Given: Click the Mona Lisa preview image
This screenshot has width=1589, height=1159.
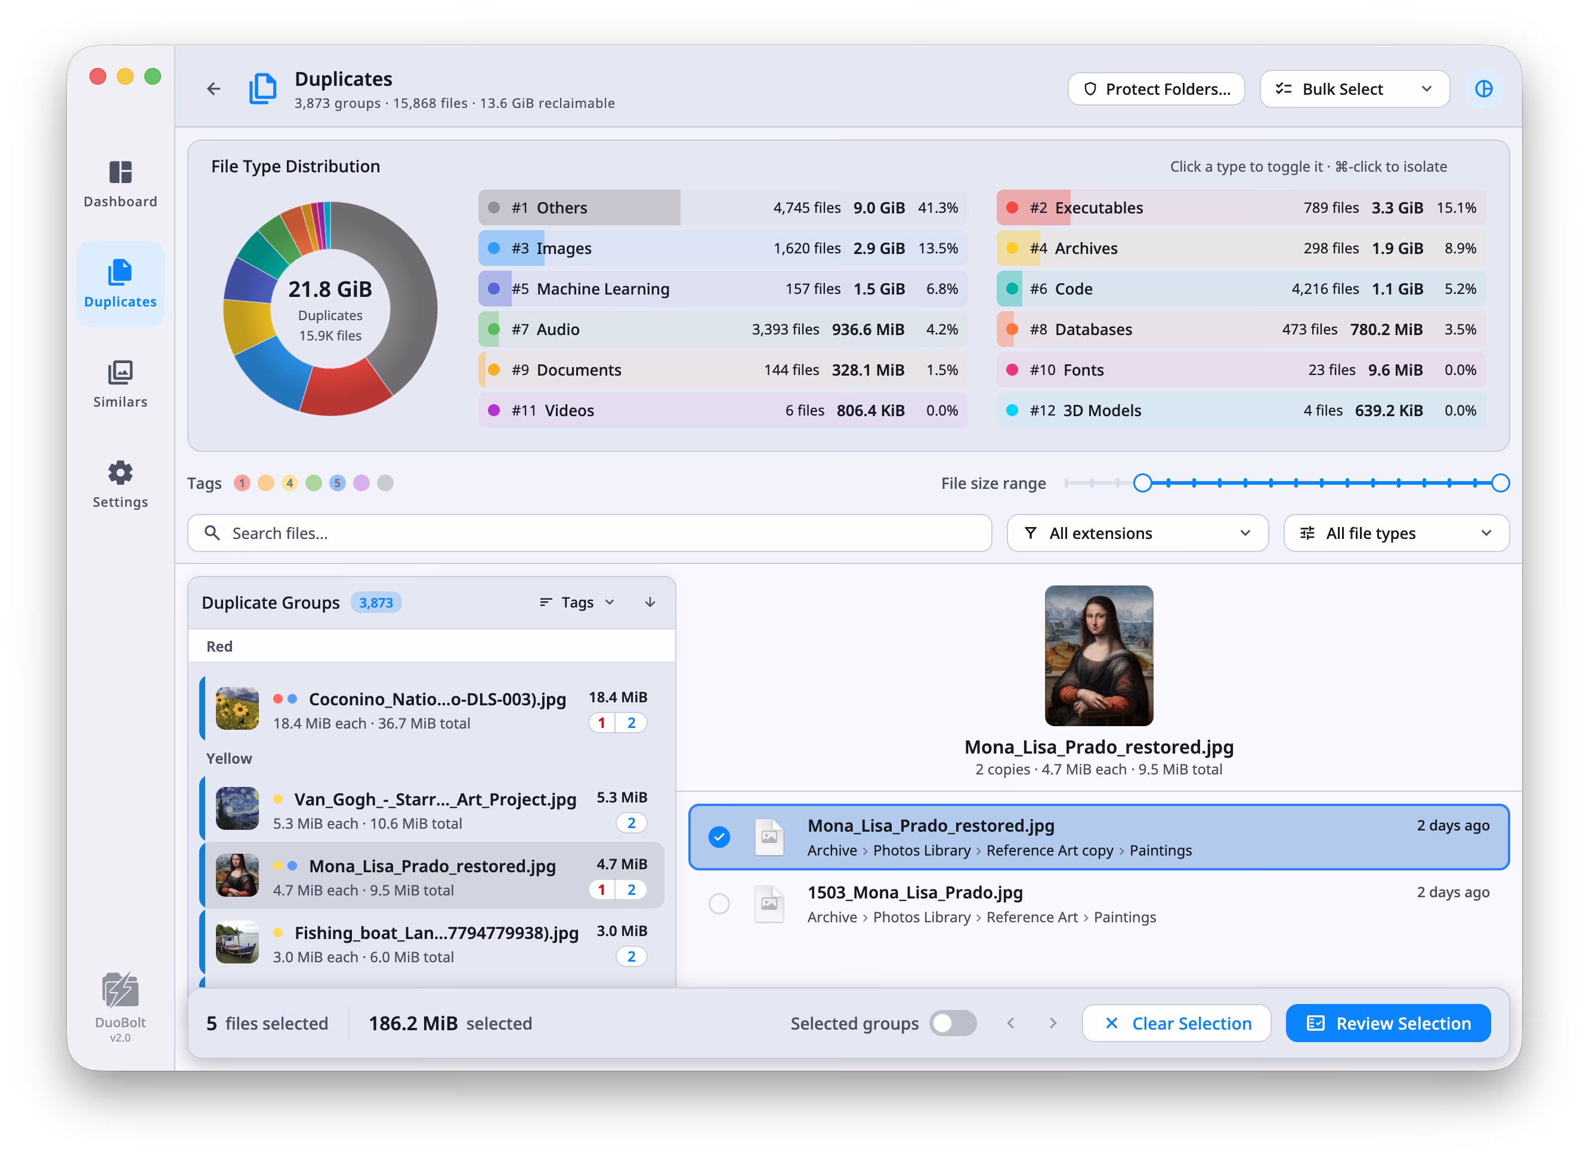Looking at the screenshot, I should [1099, 656].
